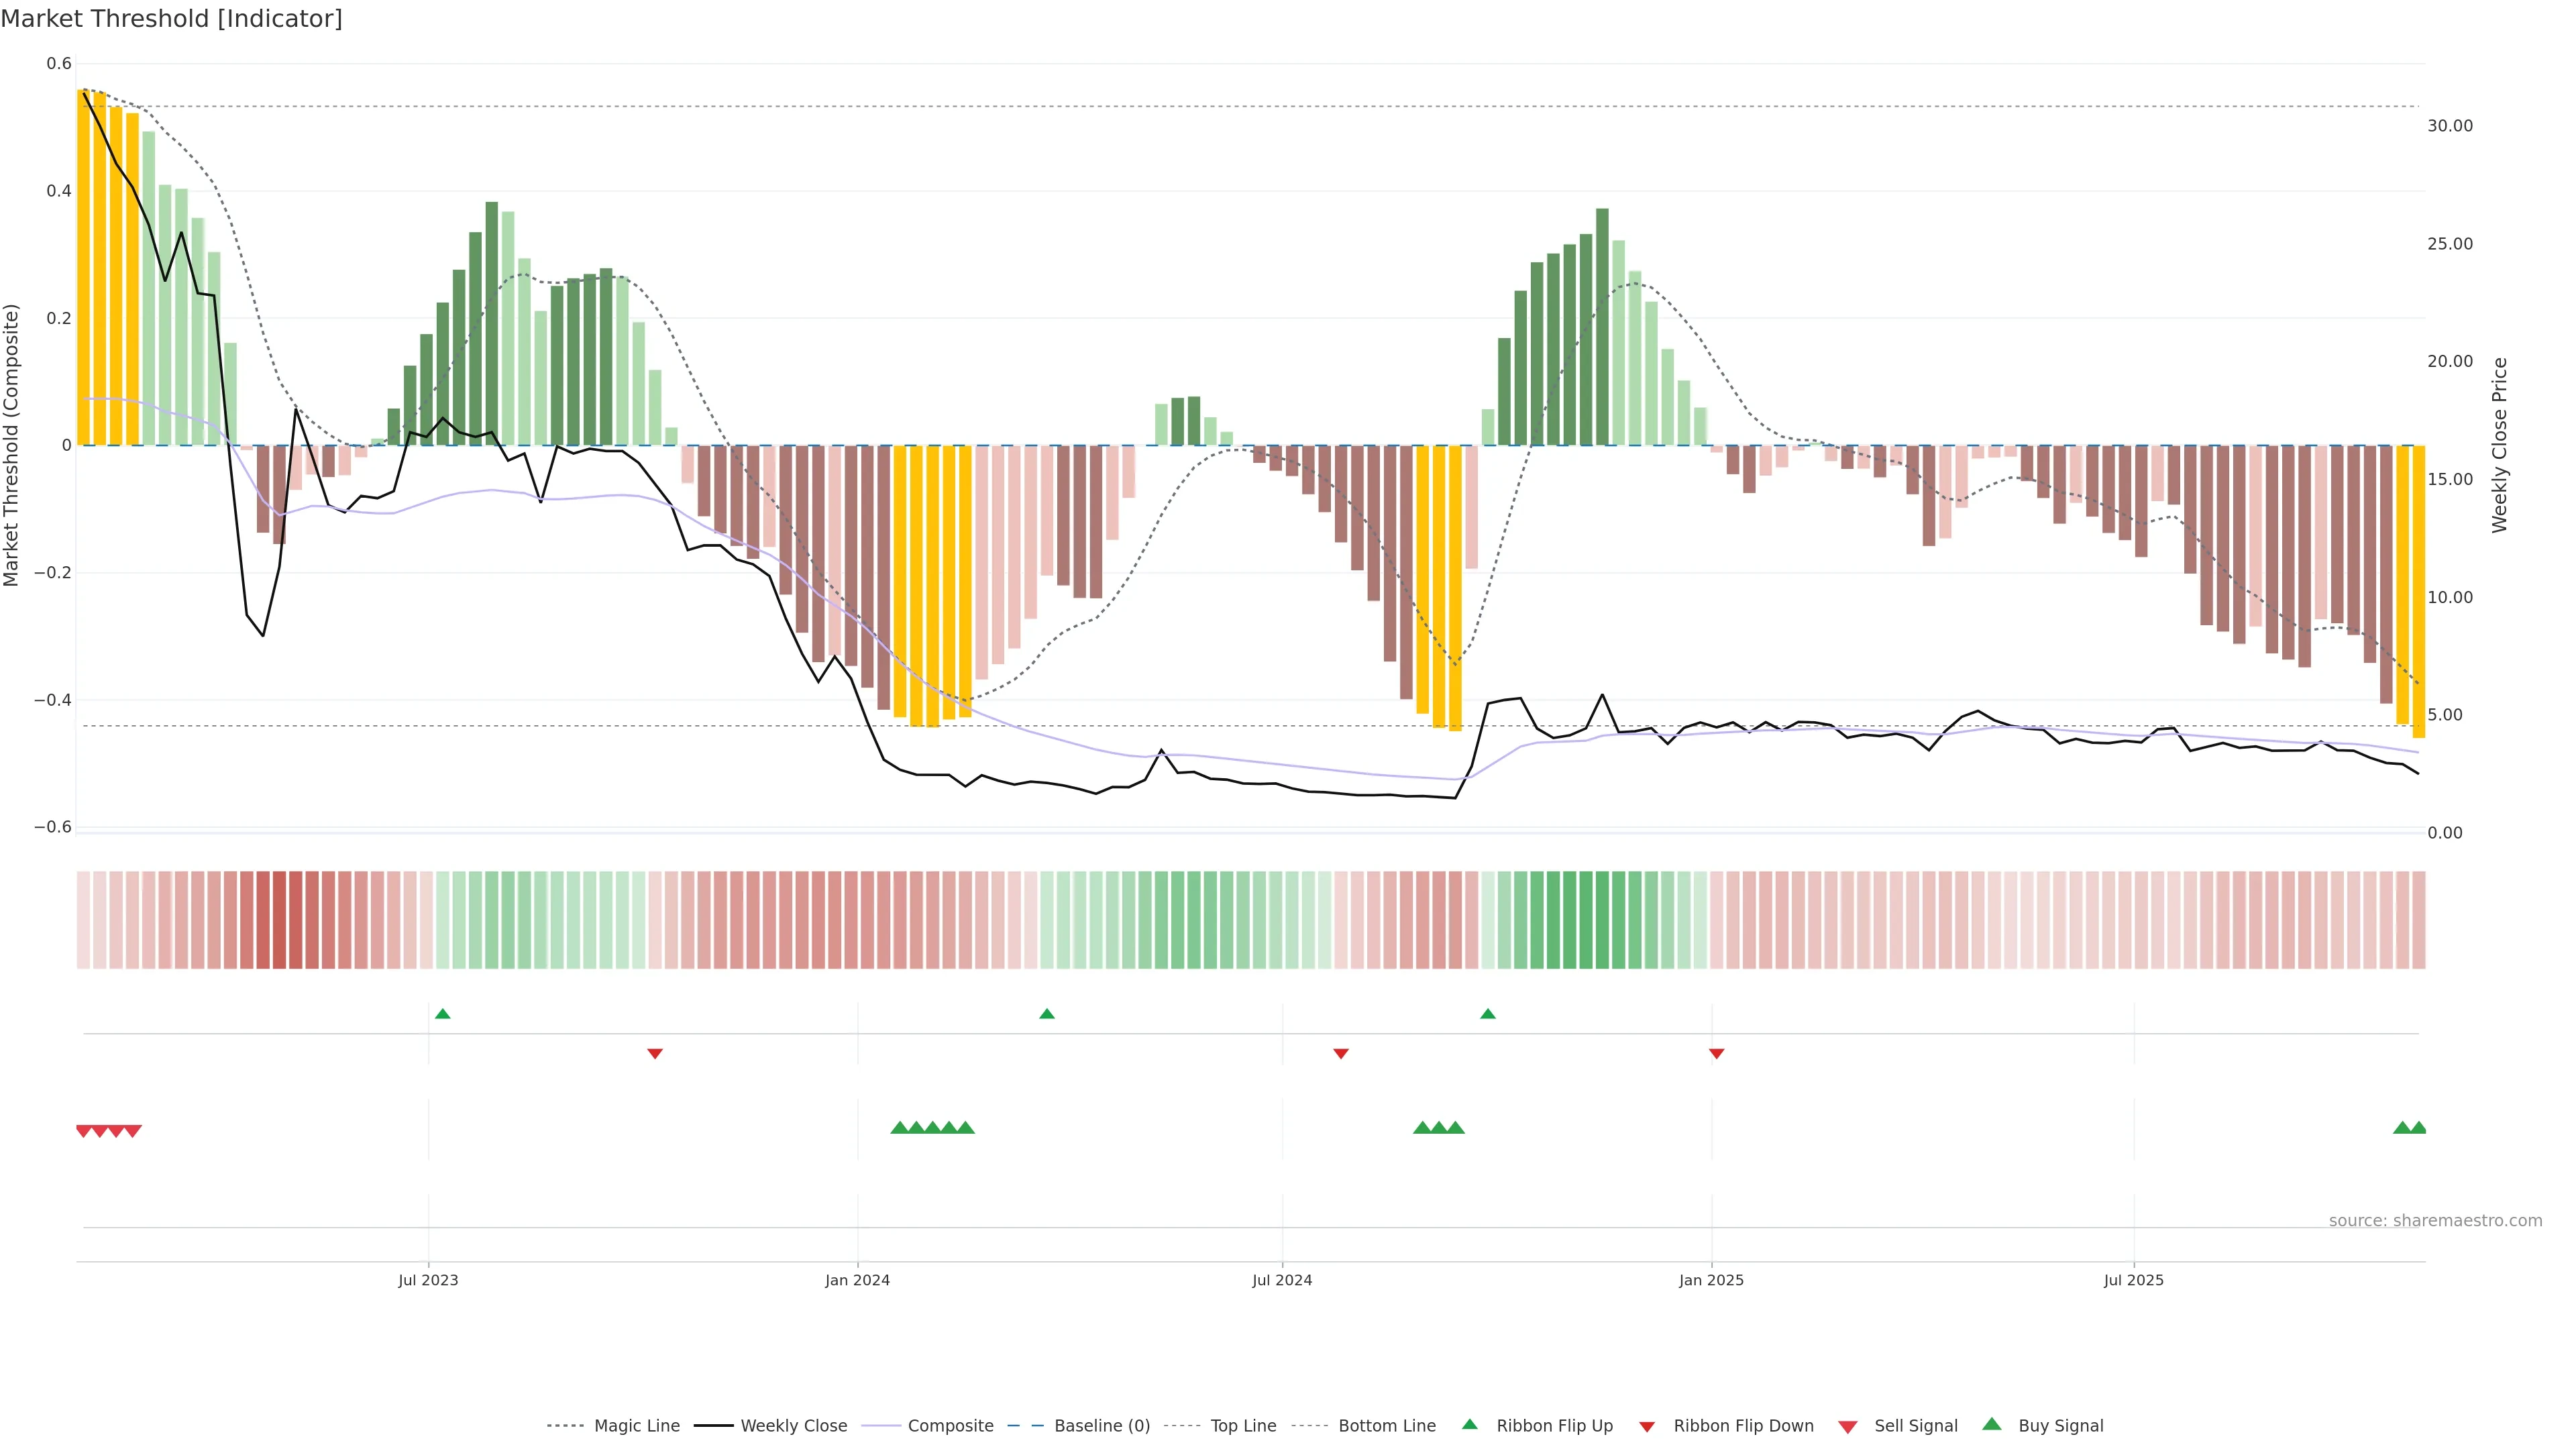Screen dimensions: 2576x1449
Task: Click the ribbon flip down marker at Jan 2025
Action: (1716, 1053)
